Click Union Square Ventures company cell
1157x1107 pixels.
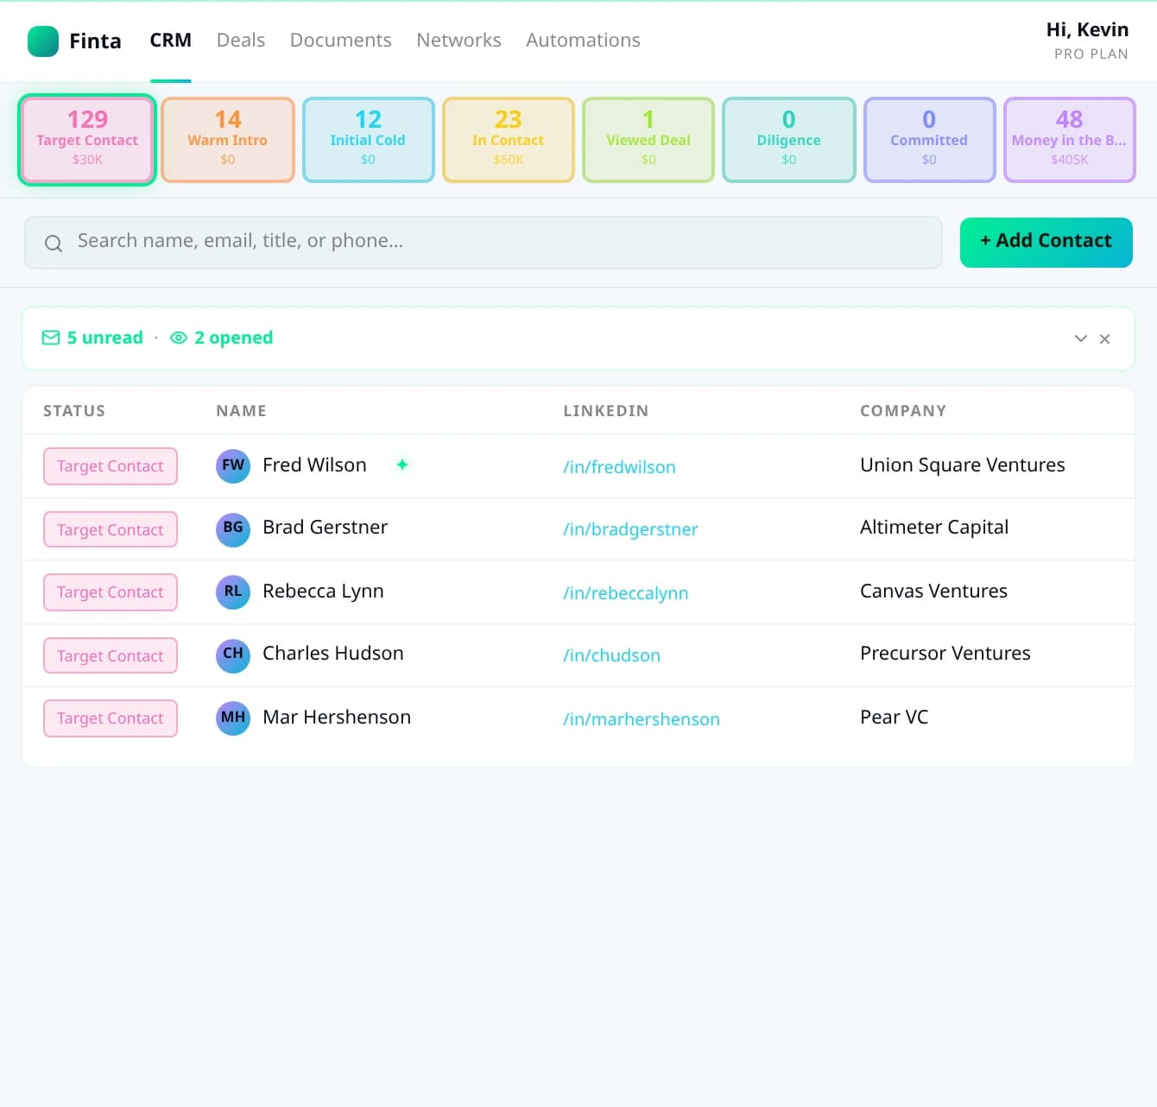point(963,465)
